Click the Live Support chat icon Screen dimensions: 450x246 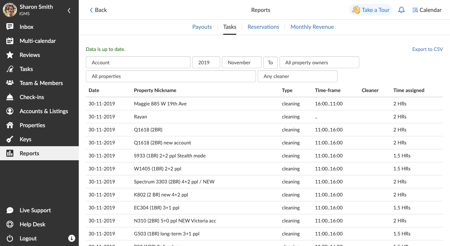click(10, 210)
